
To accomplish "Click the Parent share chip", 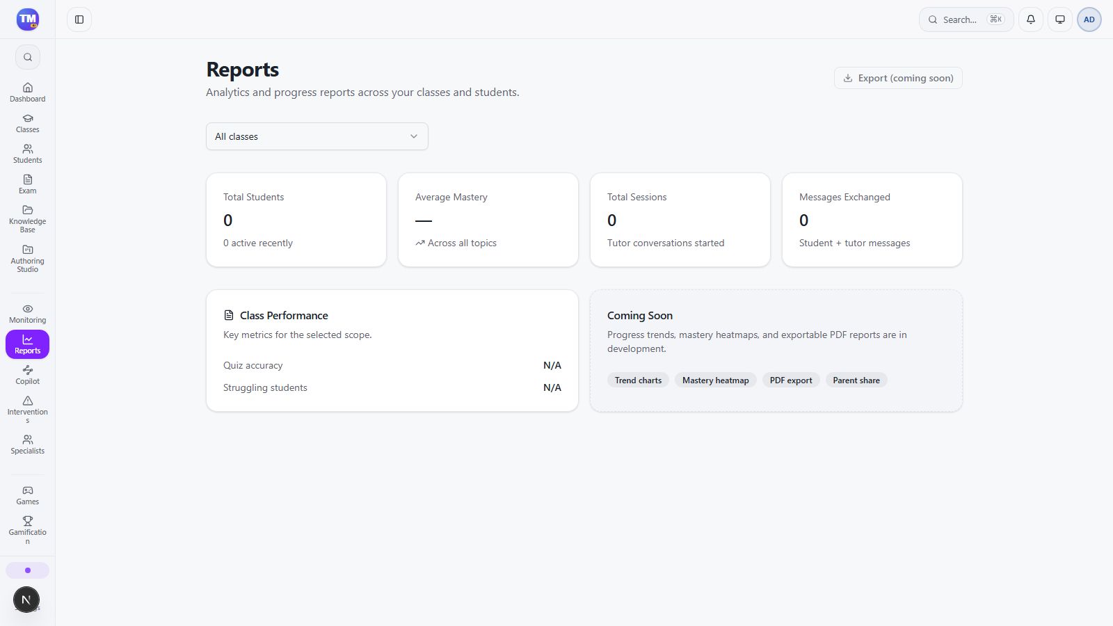I will [x=856, y=380].
